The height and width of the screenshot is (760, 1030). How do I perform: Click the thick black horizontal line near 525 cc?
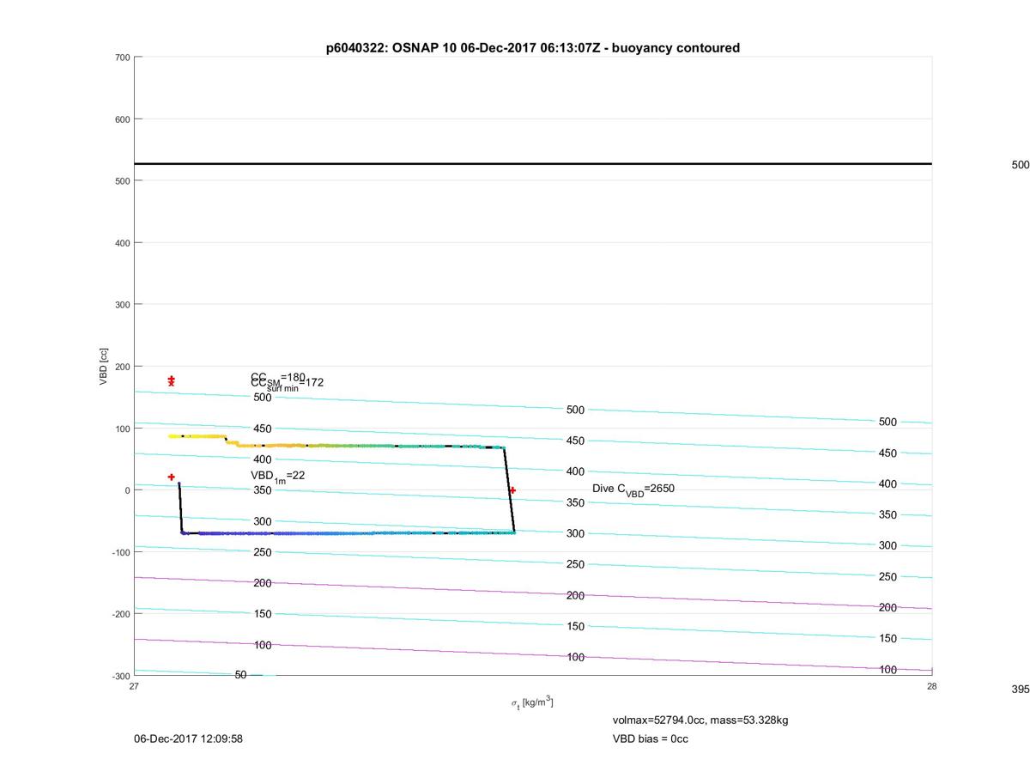click(x=533, y=164)
